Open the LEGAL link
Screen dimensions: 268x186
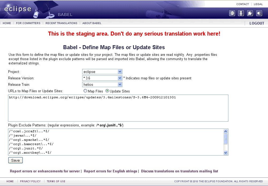point(258,4)
